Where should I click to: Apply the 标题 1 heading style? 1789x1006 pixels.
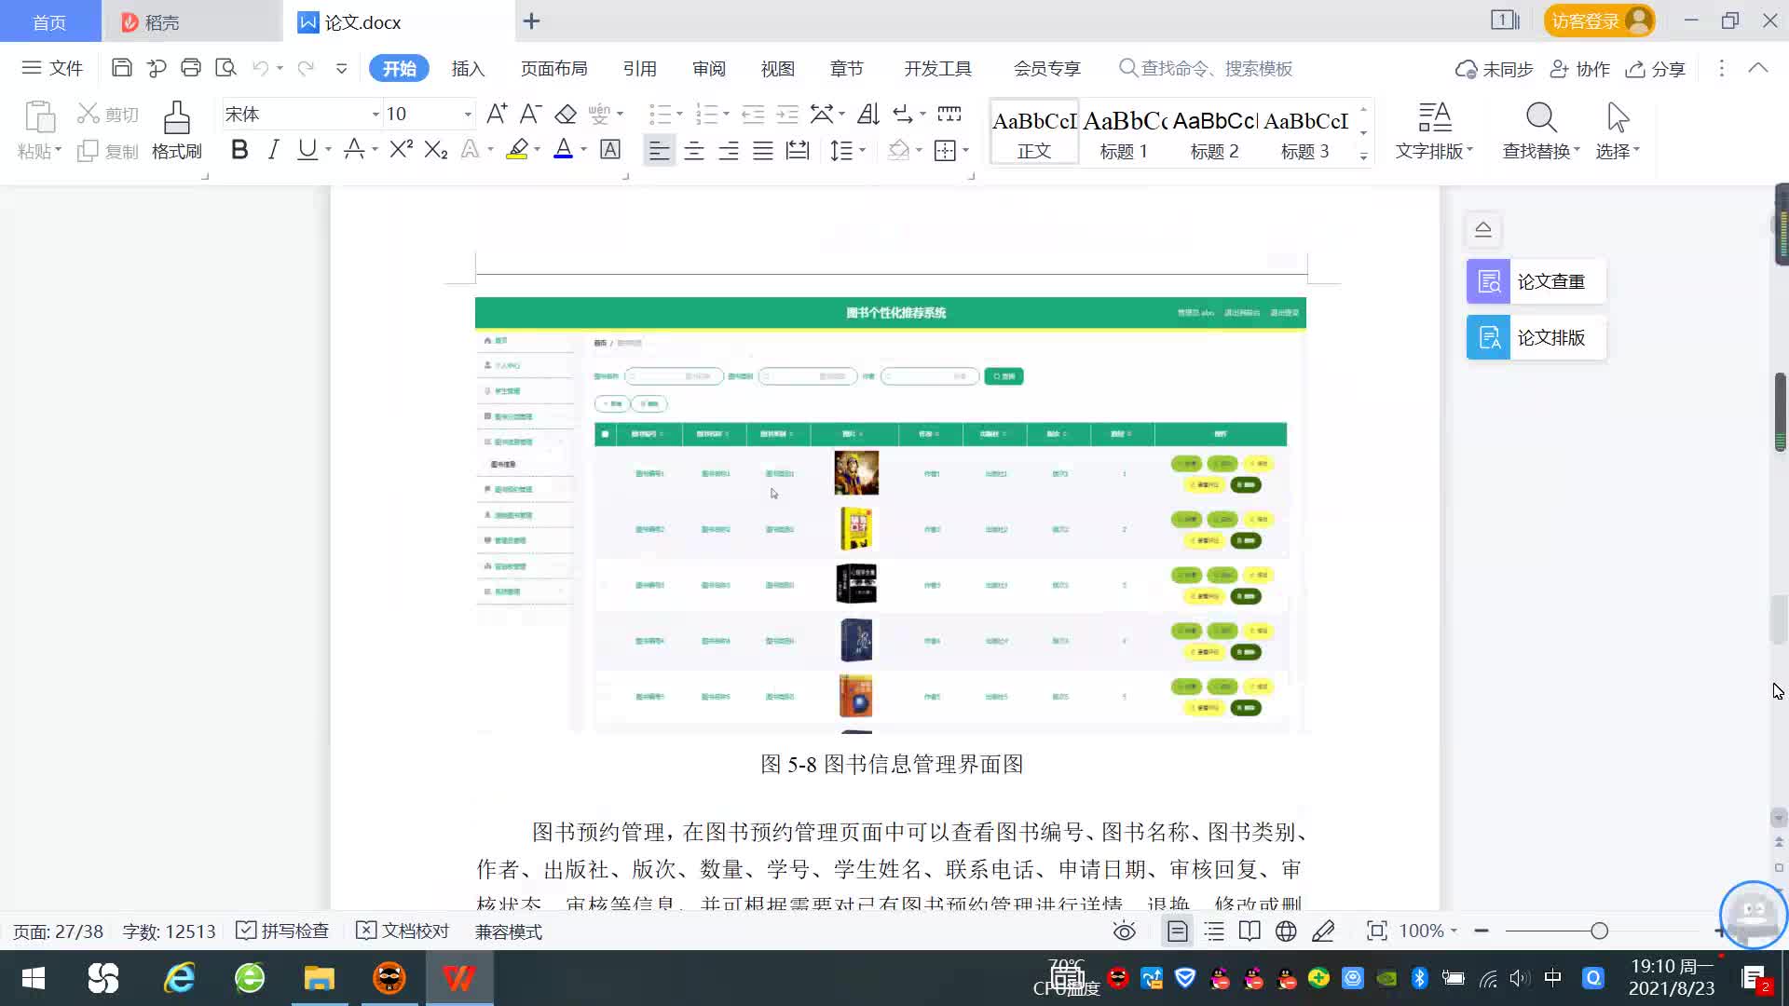[1125, 132]
